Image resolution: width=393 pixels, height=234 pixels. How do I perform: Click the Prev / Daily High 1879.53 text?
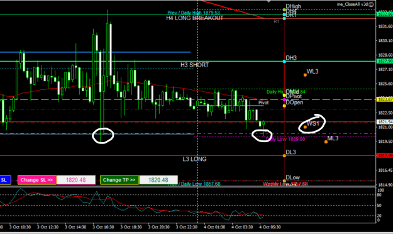pyautogui.click(x=194, y=13)
